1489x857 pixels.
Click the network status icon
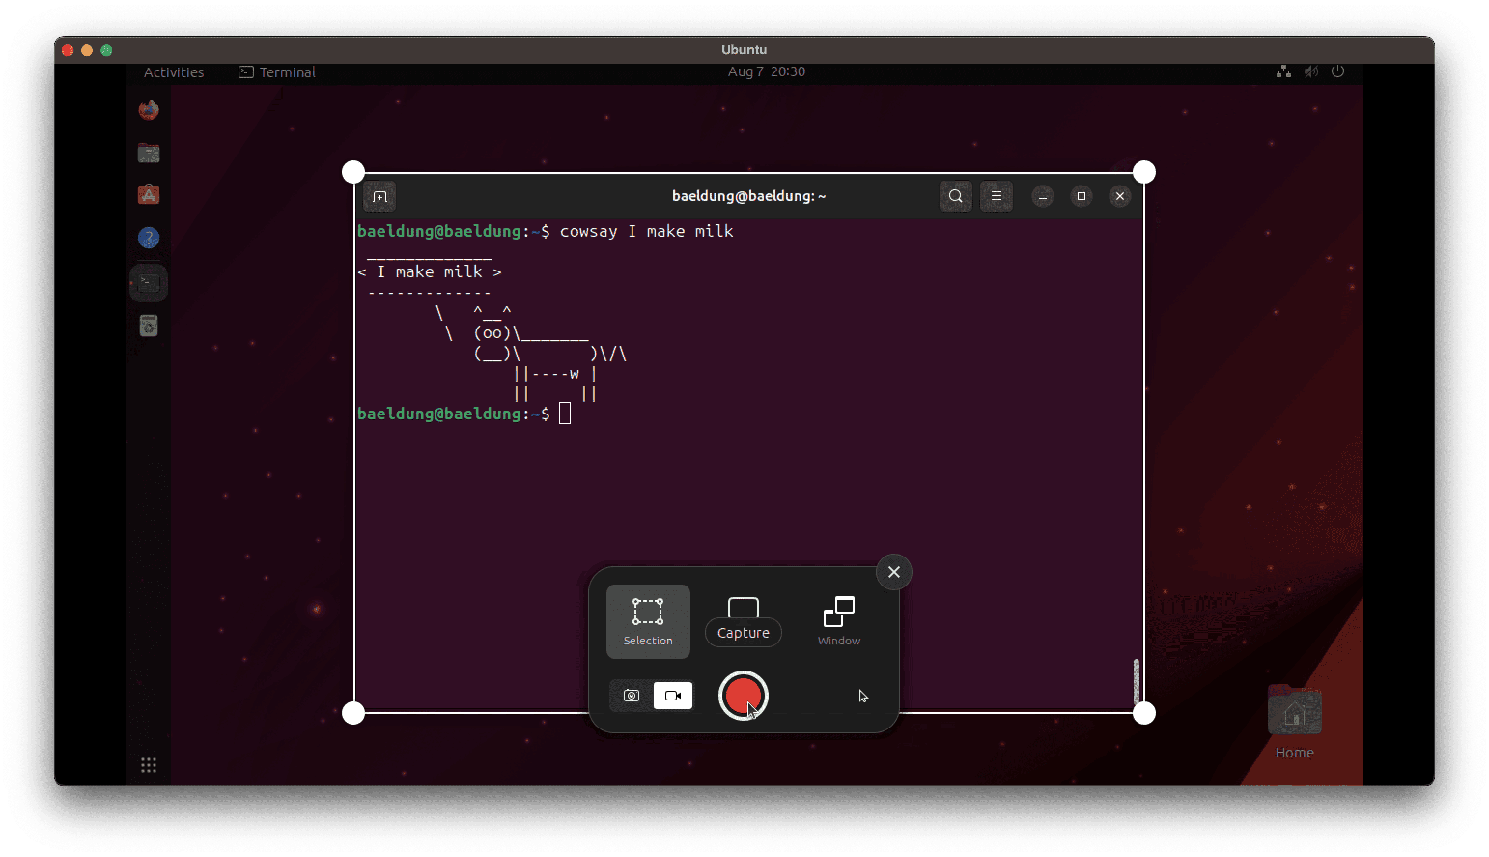[x=1283, y=71]
